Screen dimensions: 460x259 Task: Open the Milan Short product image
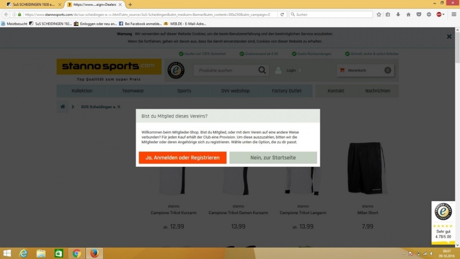coord(367,168)
